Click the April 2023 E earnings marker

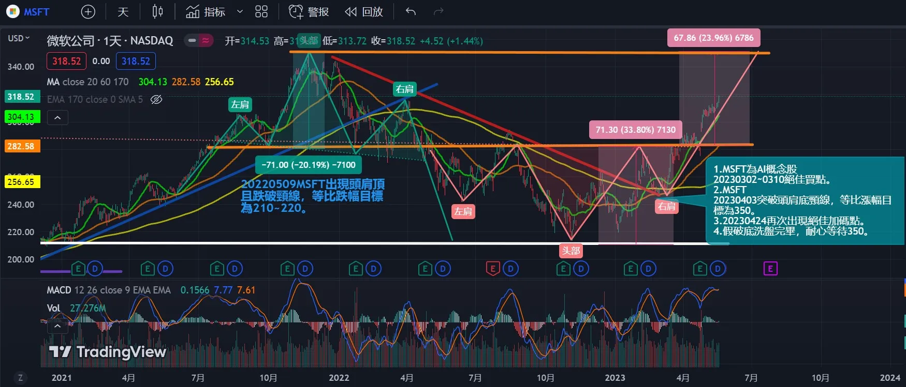700,268
